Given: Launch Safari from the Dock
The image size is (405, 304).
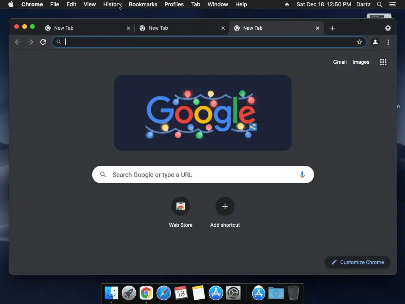Looking at the screenshot, I should [163, 293].
